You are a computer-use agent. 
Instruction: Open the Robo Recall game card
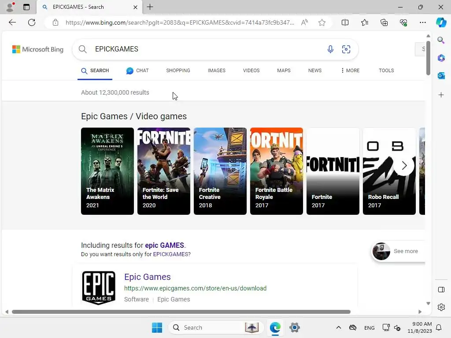click(389, 171)
